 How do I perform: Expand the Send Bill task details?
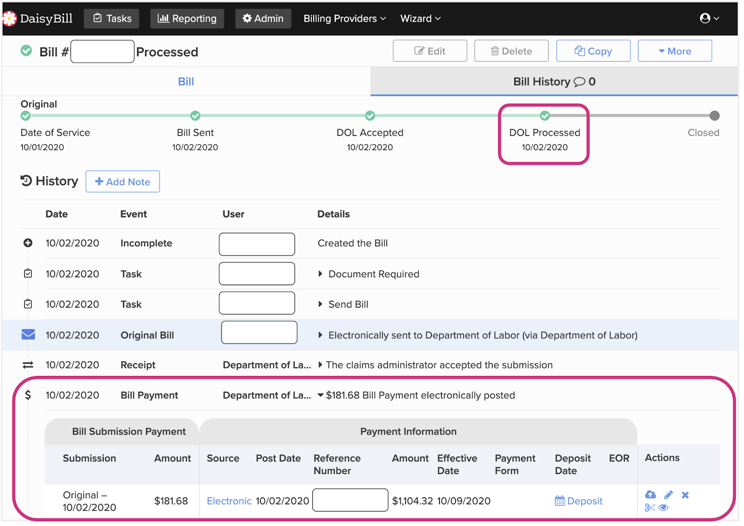[x=320, y=304]
